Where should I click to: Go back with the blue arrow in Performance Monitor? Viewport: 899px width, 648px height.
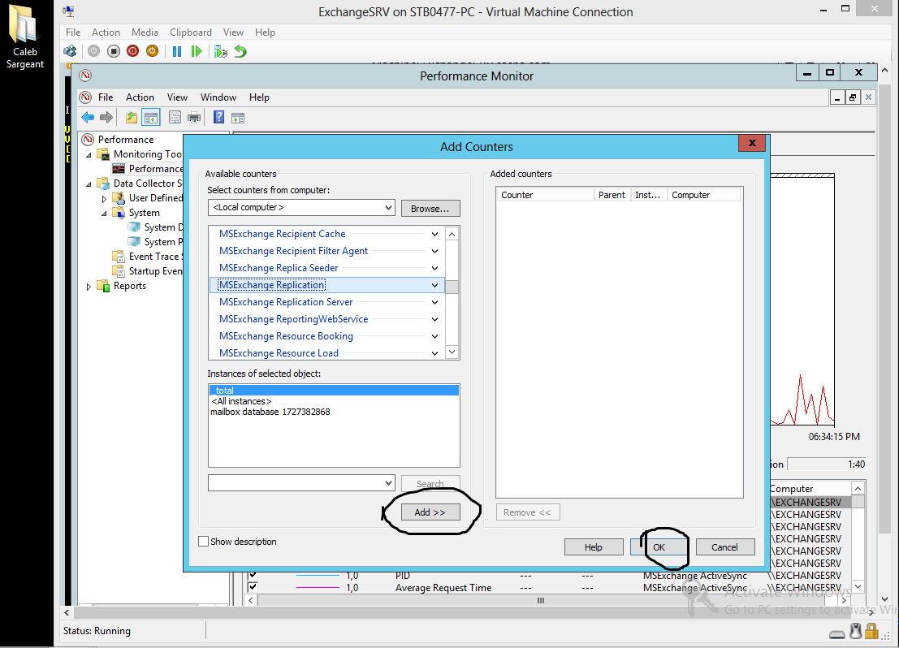88,118
